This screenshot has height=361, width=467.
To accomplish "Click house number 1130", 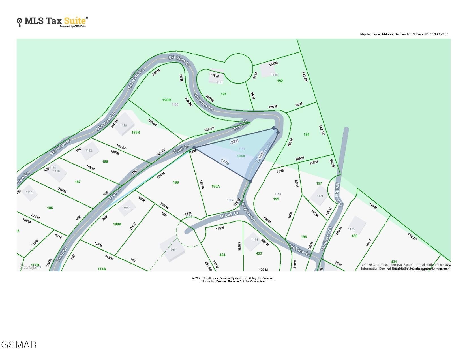I will tap(175, 105).
